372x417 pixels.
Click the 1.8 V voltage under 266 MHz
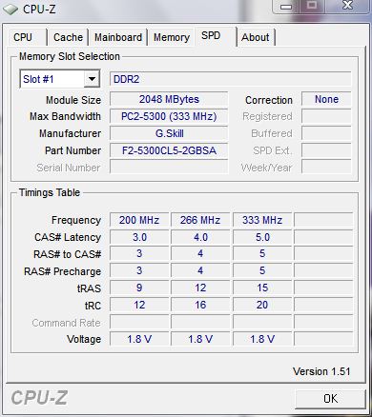click(x=200, y=339)
